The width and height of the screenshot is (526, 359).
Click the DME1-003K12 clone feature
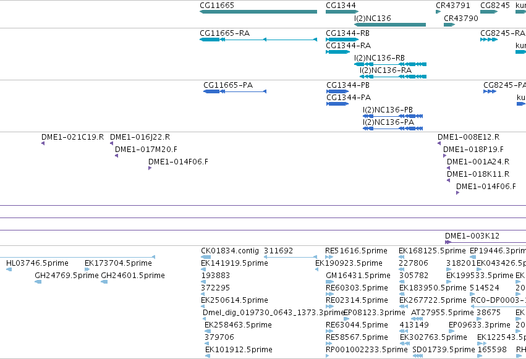[485, 242]
